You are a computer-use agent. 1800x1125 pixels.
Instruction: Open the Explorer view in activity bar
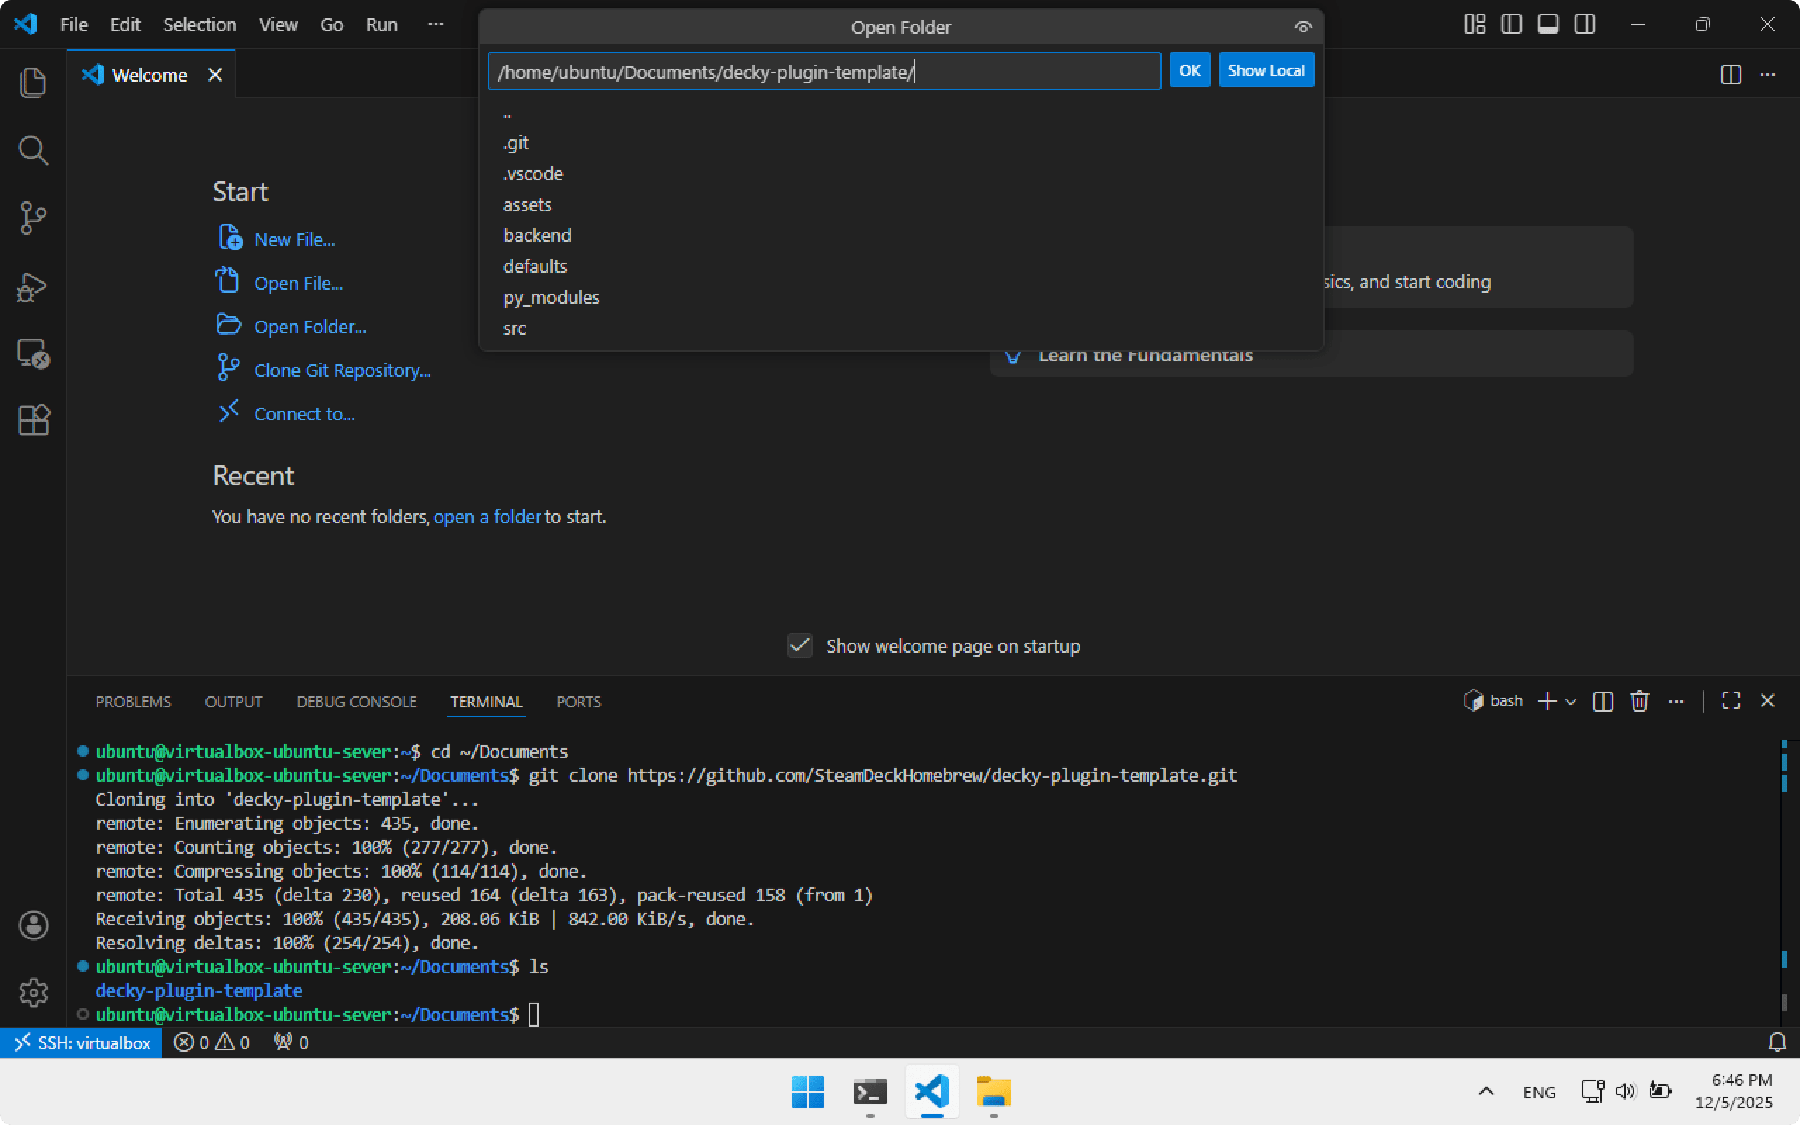(x=33, y=82)
